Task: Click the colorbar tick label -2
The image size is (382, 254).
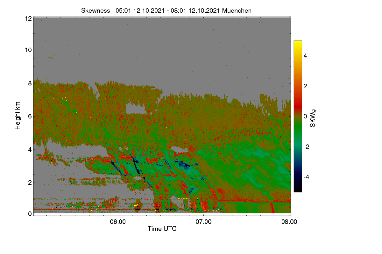Action: pos(306,147)
